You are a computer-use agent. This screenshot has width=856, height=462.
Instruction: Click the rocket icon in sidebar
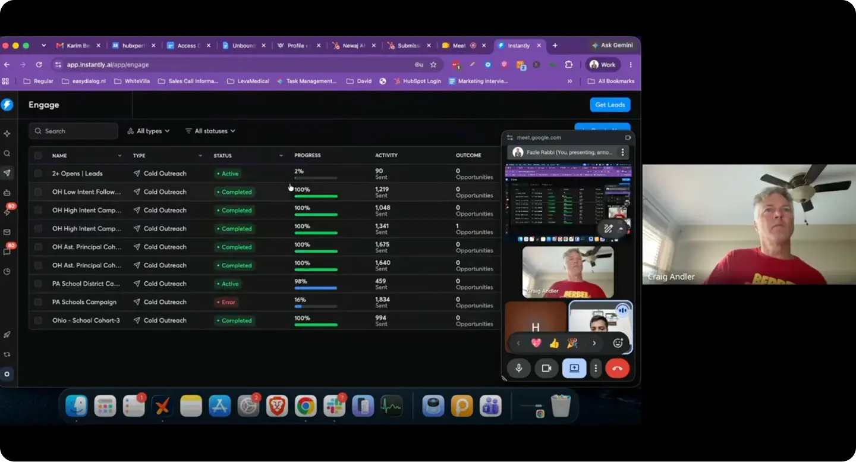click(7, 335)
